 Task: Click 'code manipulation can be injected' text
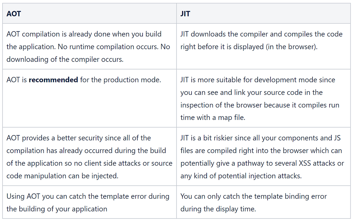[62, 176]
